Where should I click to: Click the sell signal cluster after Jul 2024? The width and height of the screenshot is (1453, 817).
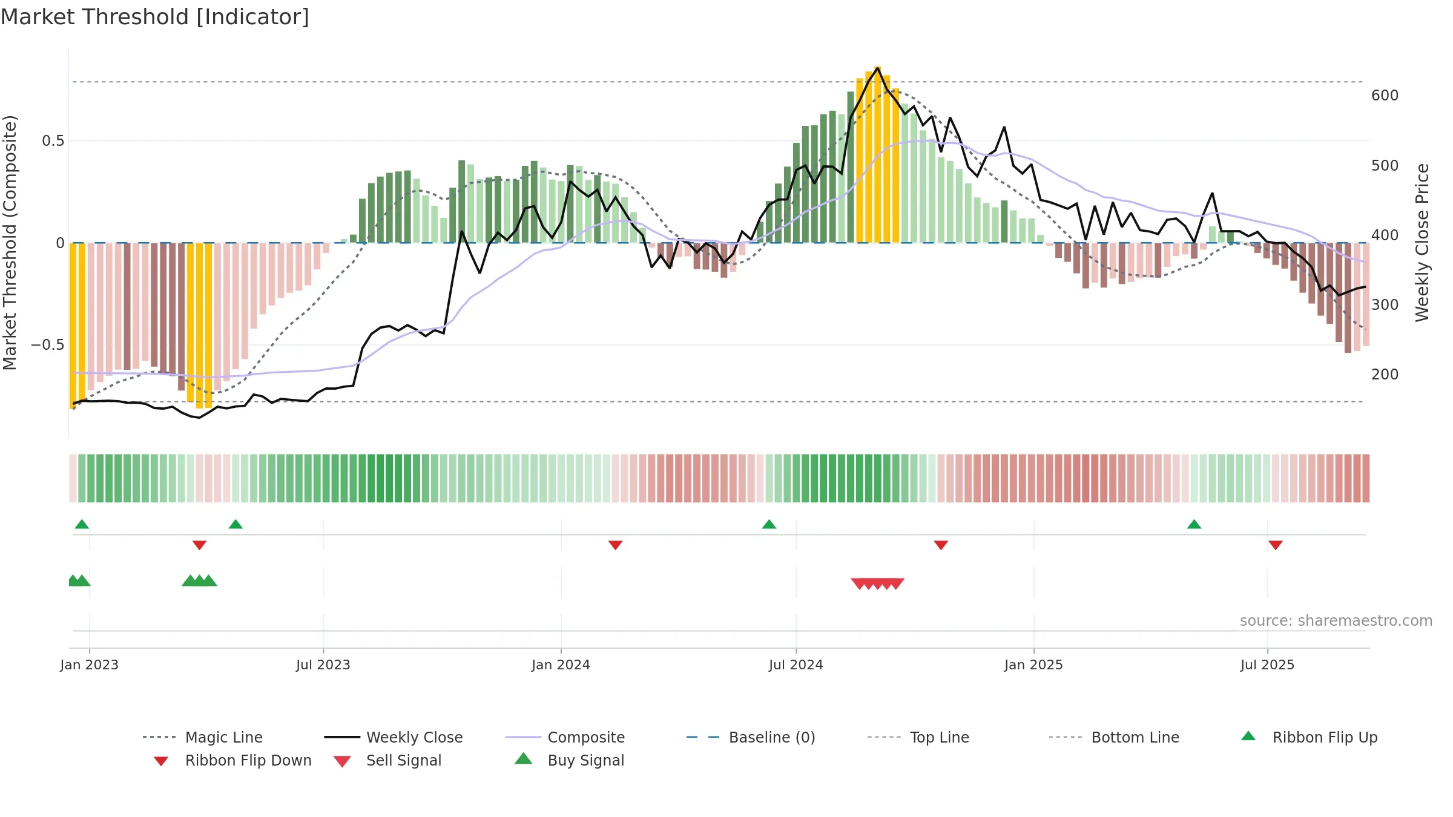(x=878, y=583)
